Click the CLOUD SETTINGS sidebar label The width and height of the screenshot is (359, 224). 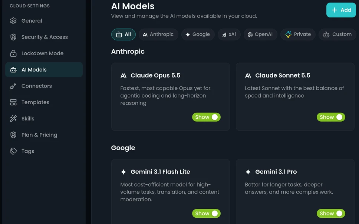[x=30, y=6]
